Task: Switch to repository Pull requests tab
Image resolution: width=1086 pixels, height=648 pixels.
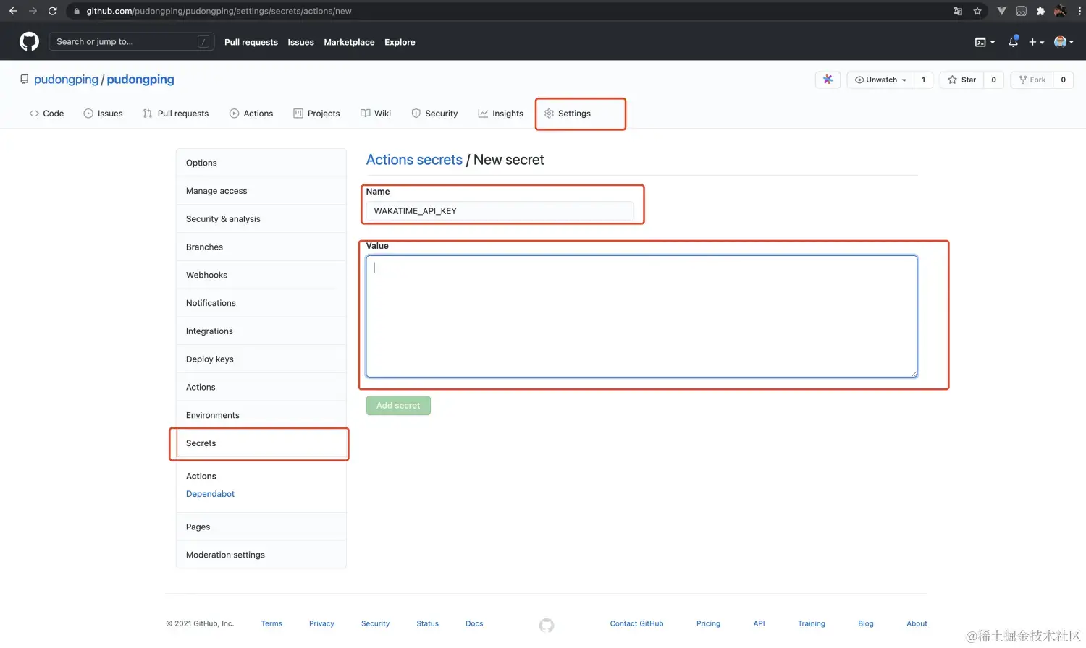Action: tap(176, 114)
